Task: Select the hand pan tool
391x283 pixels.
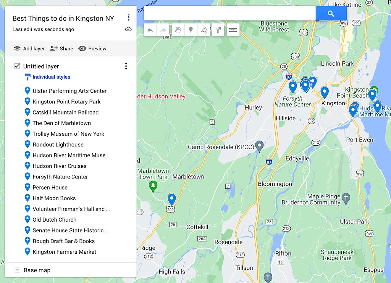Action: pos(178,30)
